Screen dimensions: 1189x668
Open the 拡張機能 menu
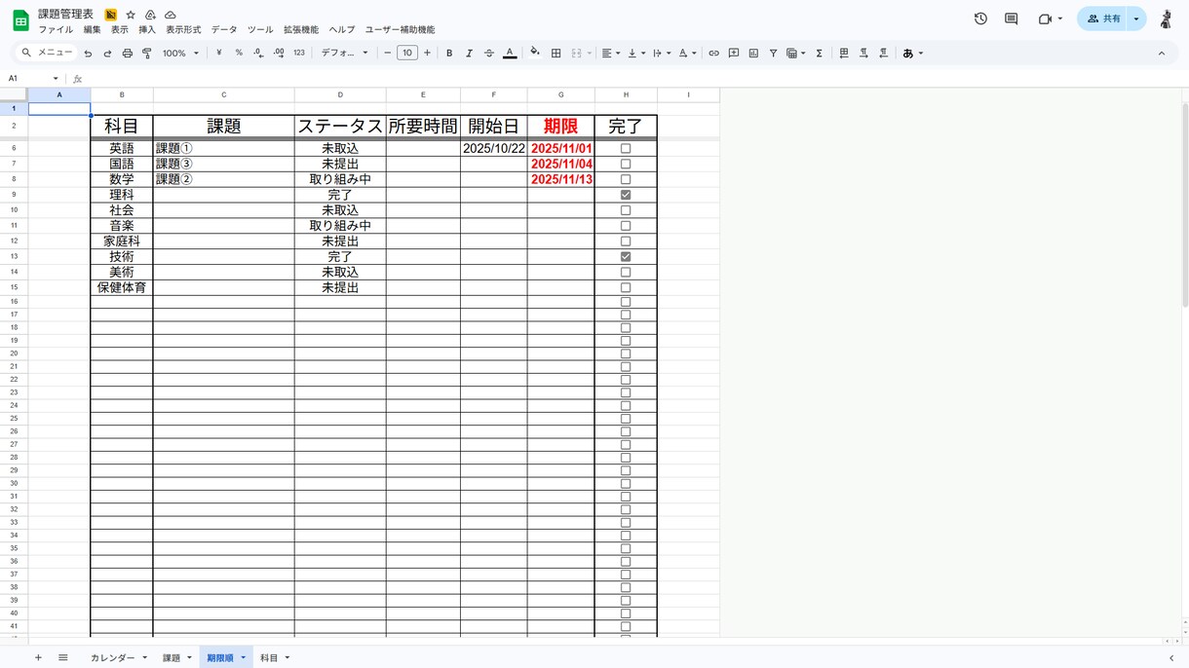(x=301, y=30)
